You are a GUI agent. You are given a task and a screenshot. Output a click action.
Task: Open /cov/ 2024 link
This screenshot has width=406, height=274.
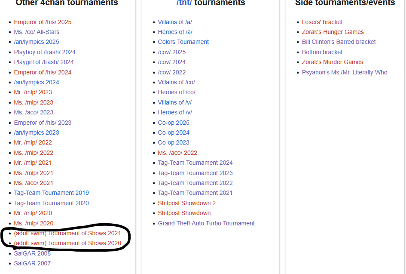(172, 62)
